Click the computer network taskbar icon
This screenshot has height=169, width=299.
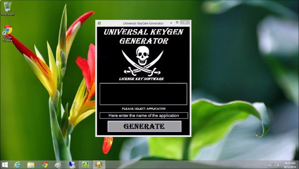72,165
